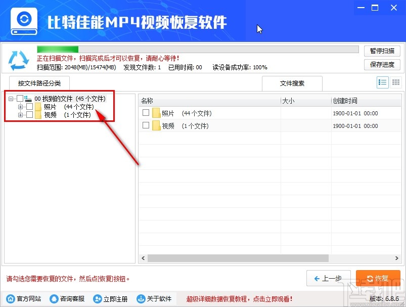Open 超级详细数据恢复教程 tutorial link
The image size is (406, 307).
click(x=239, y=299)
